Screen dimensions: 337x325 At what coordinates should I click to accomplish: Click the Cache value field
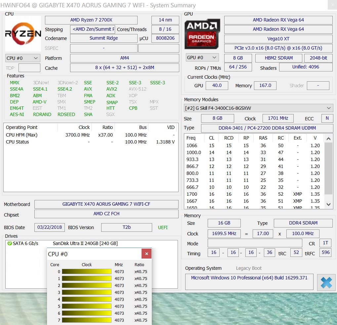point(124,68)
